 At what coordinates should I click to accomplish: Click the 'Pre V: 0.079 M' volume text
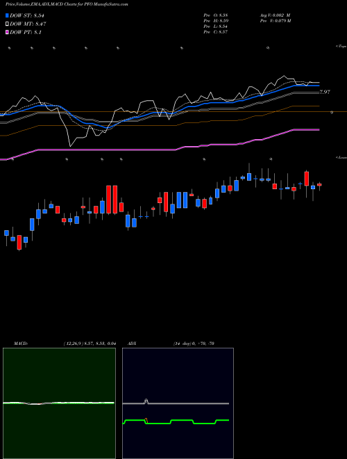pyautogui.click(x=275, y=20)
